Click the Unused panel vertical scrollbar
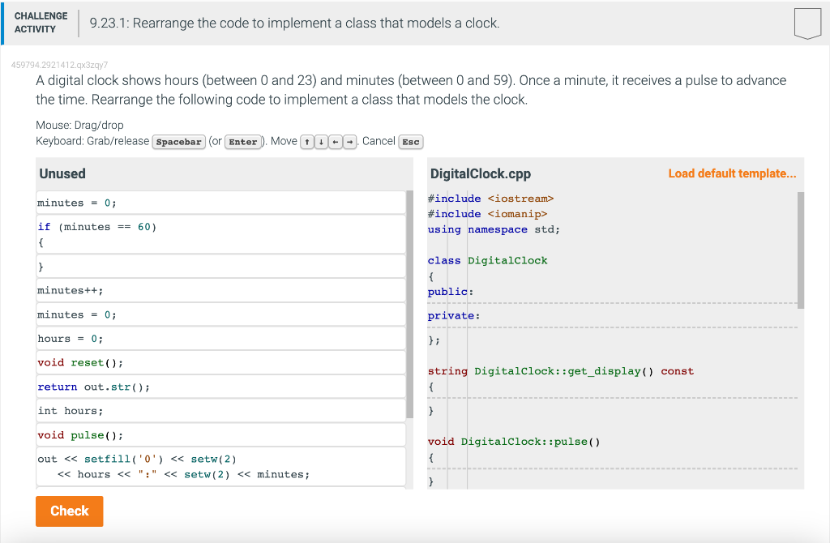 409,304
